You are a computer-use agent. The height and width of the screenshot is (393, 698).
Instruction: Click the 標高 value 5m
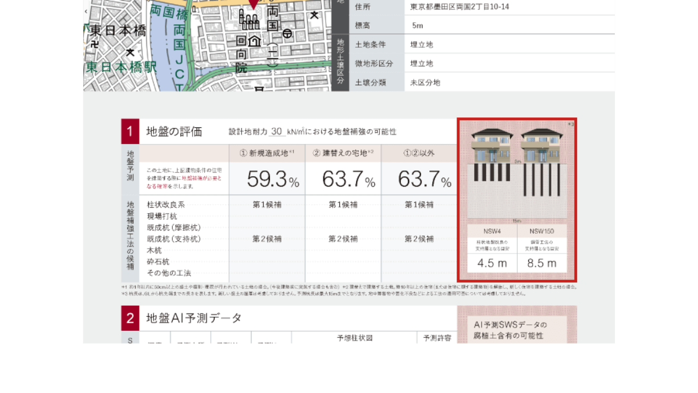(x=418, y=26)
